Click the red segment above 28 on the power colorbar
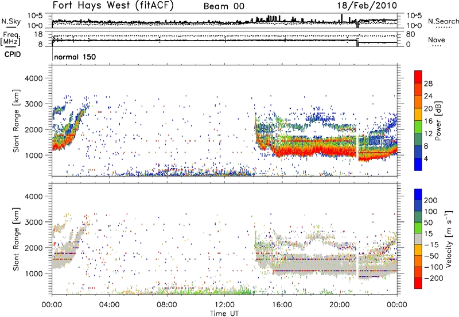This screenshot has width=459, height=317. coord(418,77)
